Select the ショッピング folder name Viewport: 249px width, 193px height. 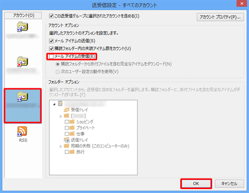[x=85, y=122]
